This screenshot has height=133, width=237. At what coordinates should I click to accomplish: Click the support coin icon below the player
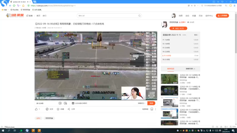tap(47, 109)
